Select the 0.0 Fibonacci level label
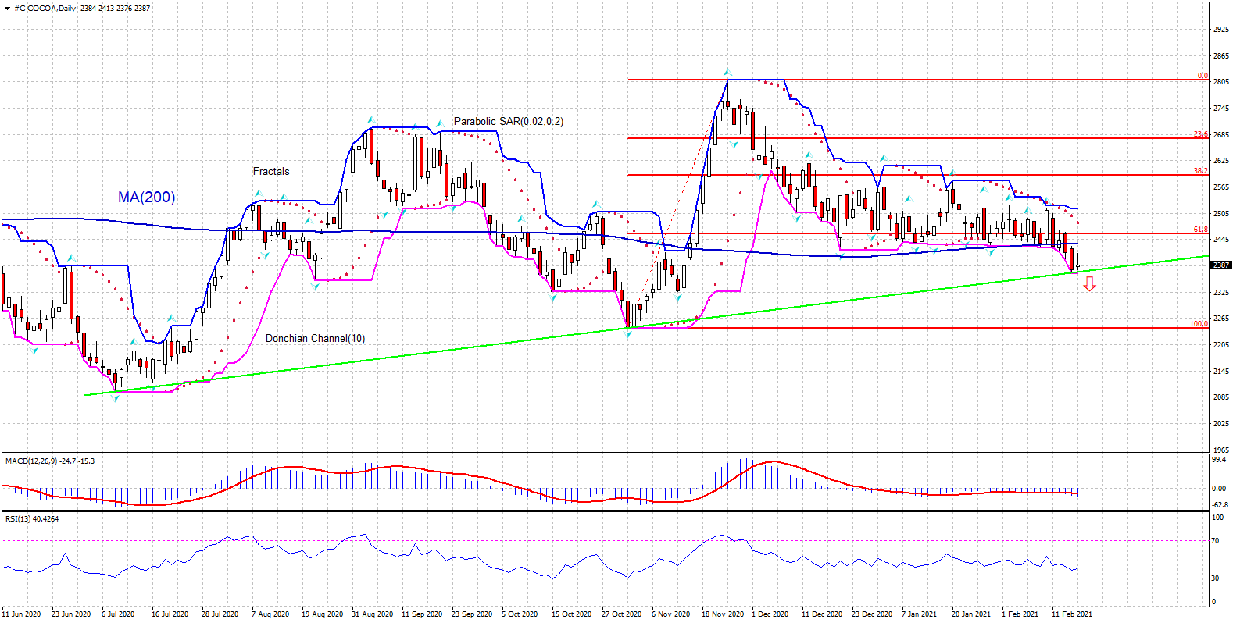This screenshot has width=1240, height=623. 1202,76
